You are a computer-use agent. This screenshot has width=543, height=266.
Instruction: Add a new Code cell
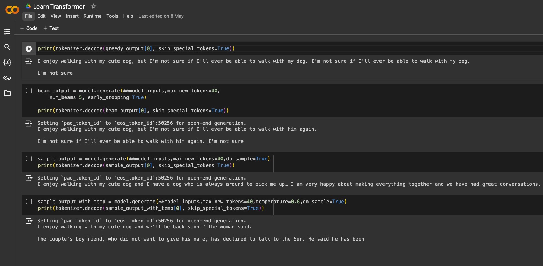(x=29, y=28)
